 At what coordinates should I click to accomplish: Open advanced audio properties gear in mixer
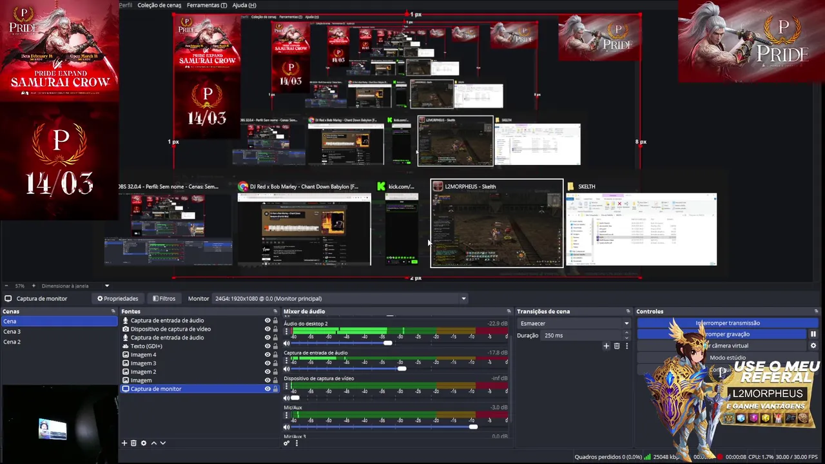(x=287, y=443)
